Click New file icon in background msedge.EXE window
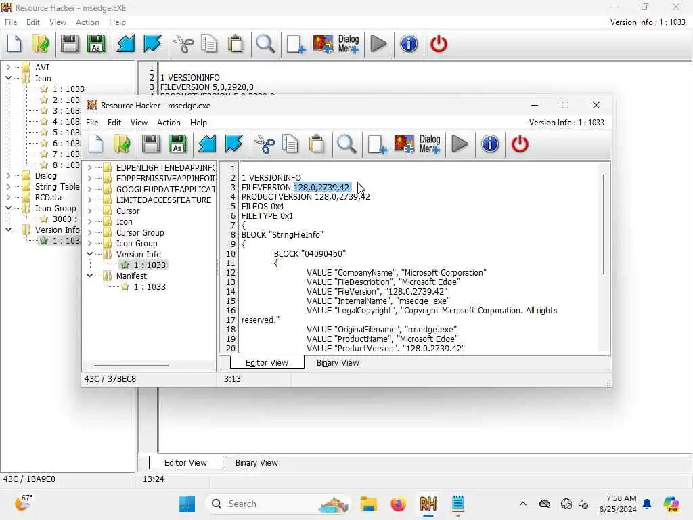The width and height of the screenshot is (693, 520). (15, 44)
